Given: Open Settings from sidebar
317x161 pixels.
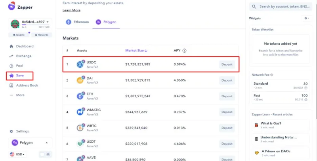Looking at the screenshot, I should pos(23,131).
